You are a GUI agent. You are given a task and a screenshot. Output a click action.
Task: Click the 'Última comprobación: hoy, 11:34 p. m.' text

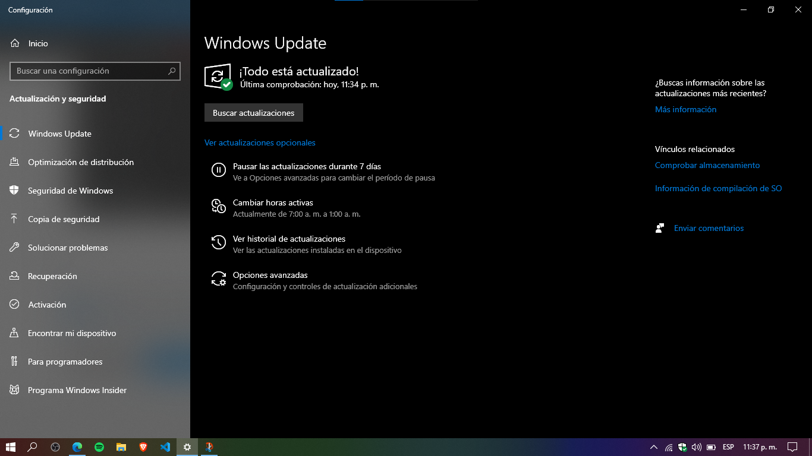309,85
